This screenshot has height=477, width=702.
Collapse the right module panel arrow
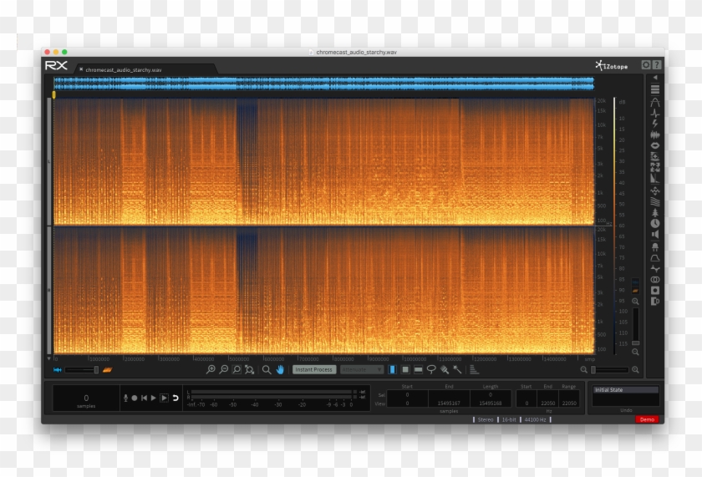point(655,78)
